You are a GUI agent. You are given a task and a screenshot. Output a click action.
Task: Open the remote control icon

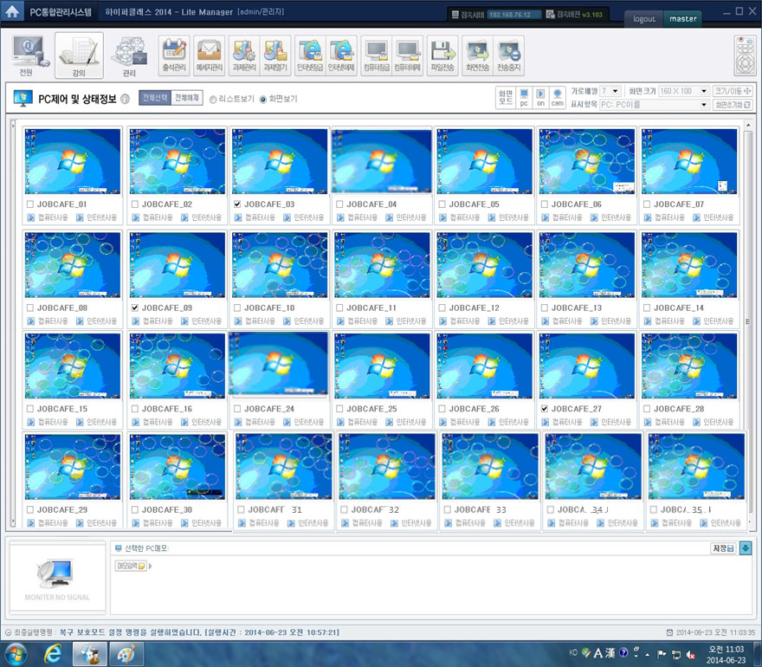pyautogui.click(x=745, y=55)
